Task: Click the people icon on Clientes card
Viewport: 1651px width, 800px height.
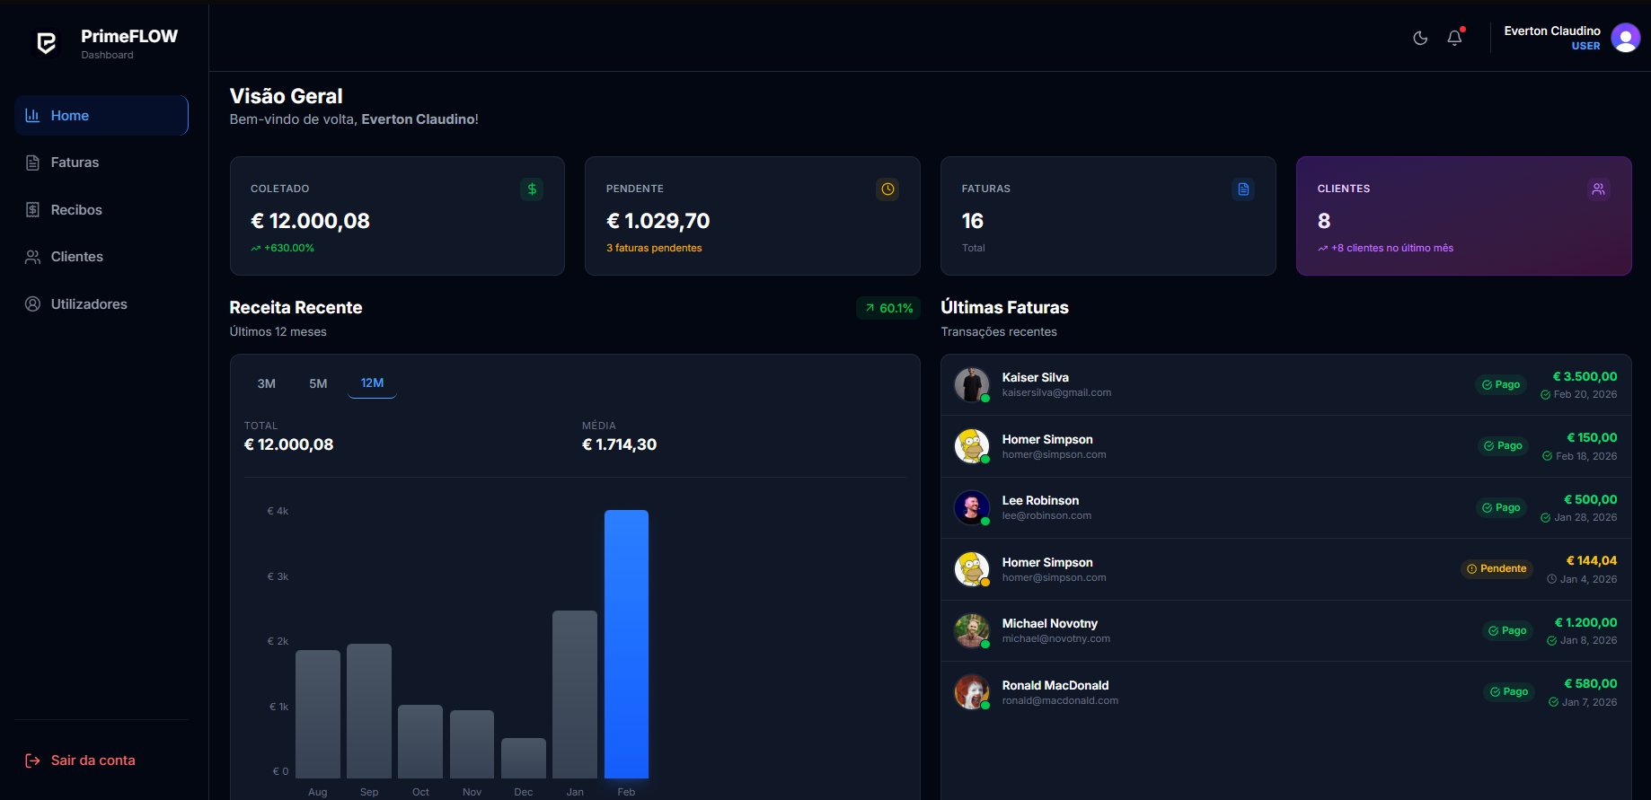Action: tap(1598, 189)
